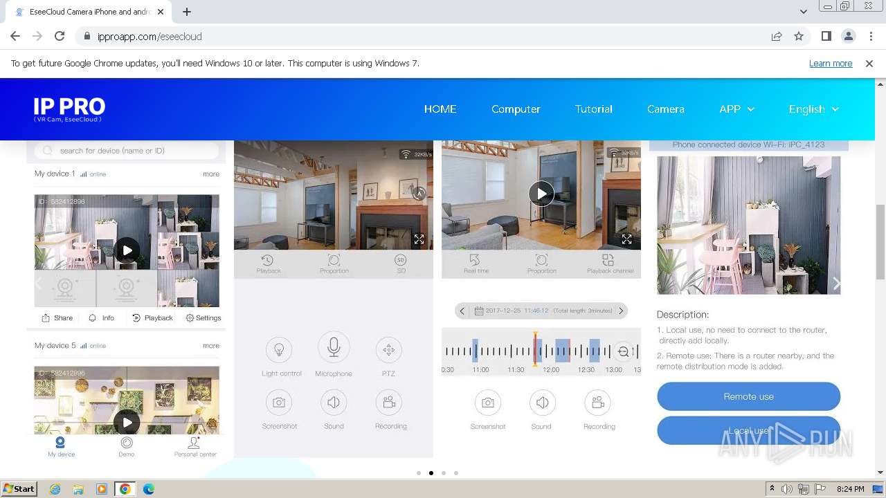Open Internet Explorer from taskbar
The height and width of the screenshot is (498, 886).
[55, 489]
